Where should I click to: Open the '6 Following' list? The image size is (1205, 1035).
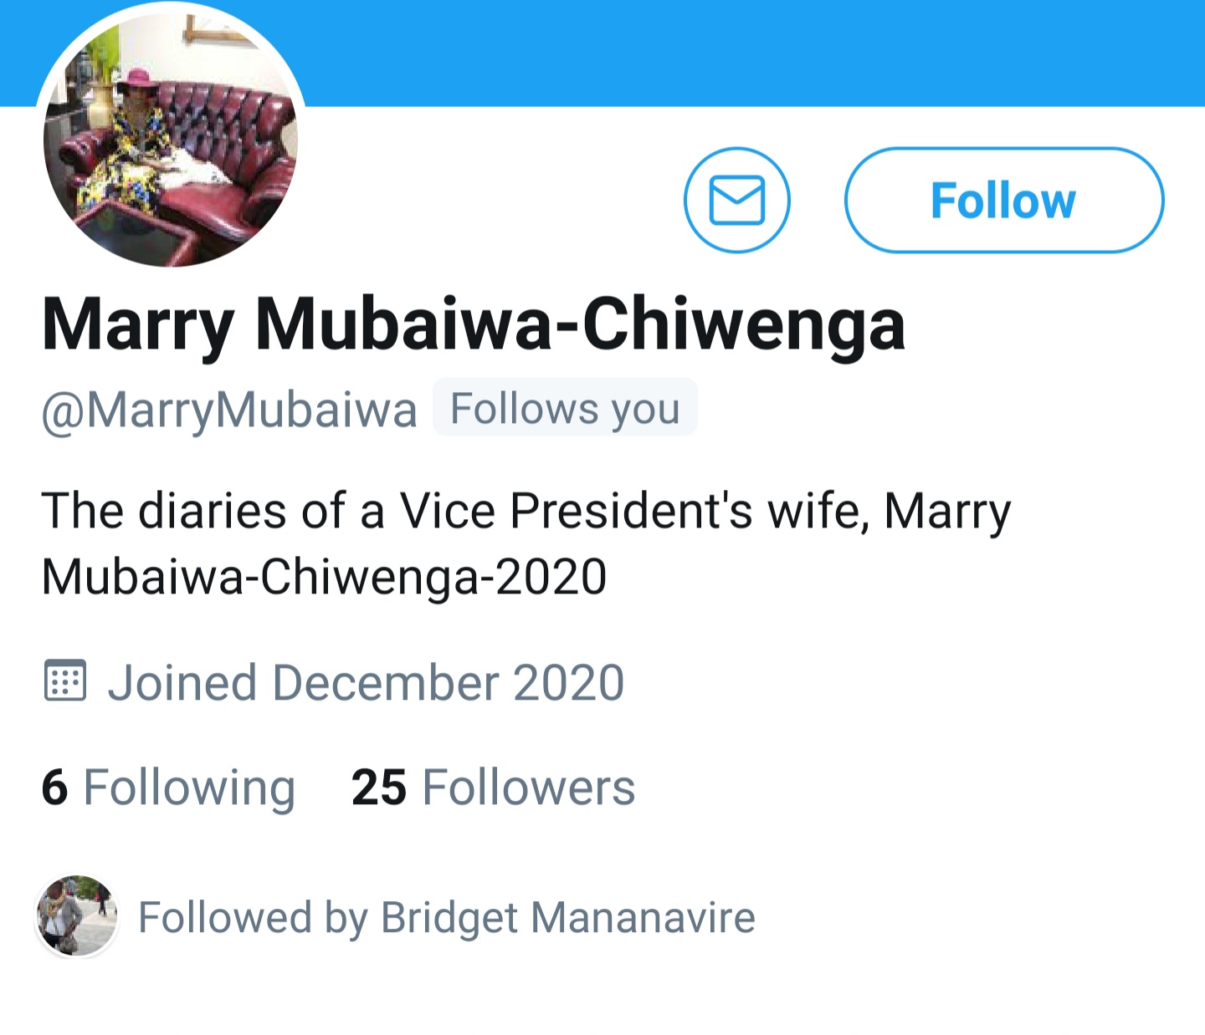tap(168, 788)
